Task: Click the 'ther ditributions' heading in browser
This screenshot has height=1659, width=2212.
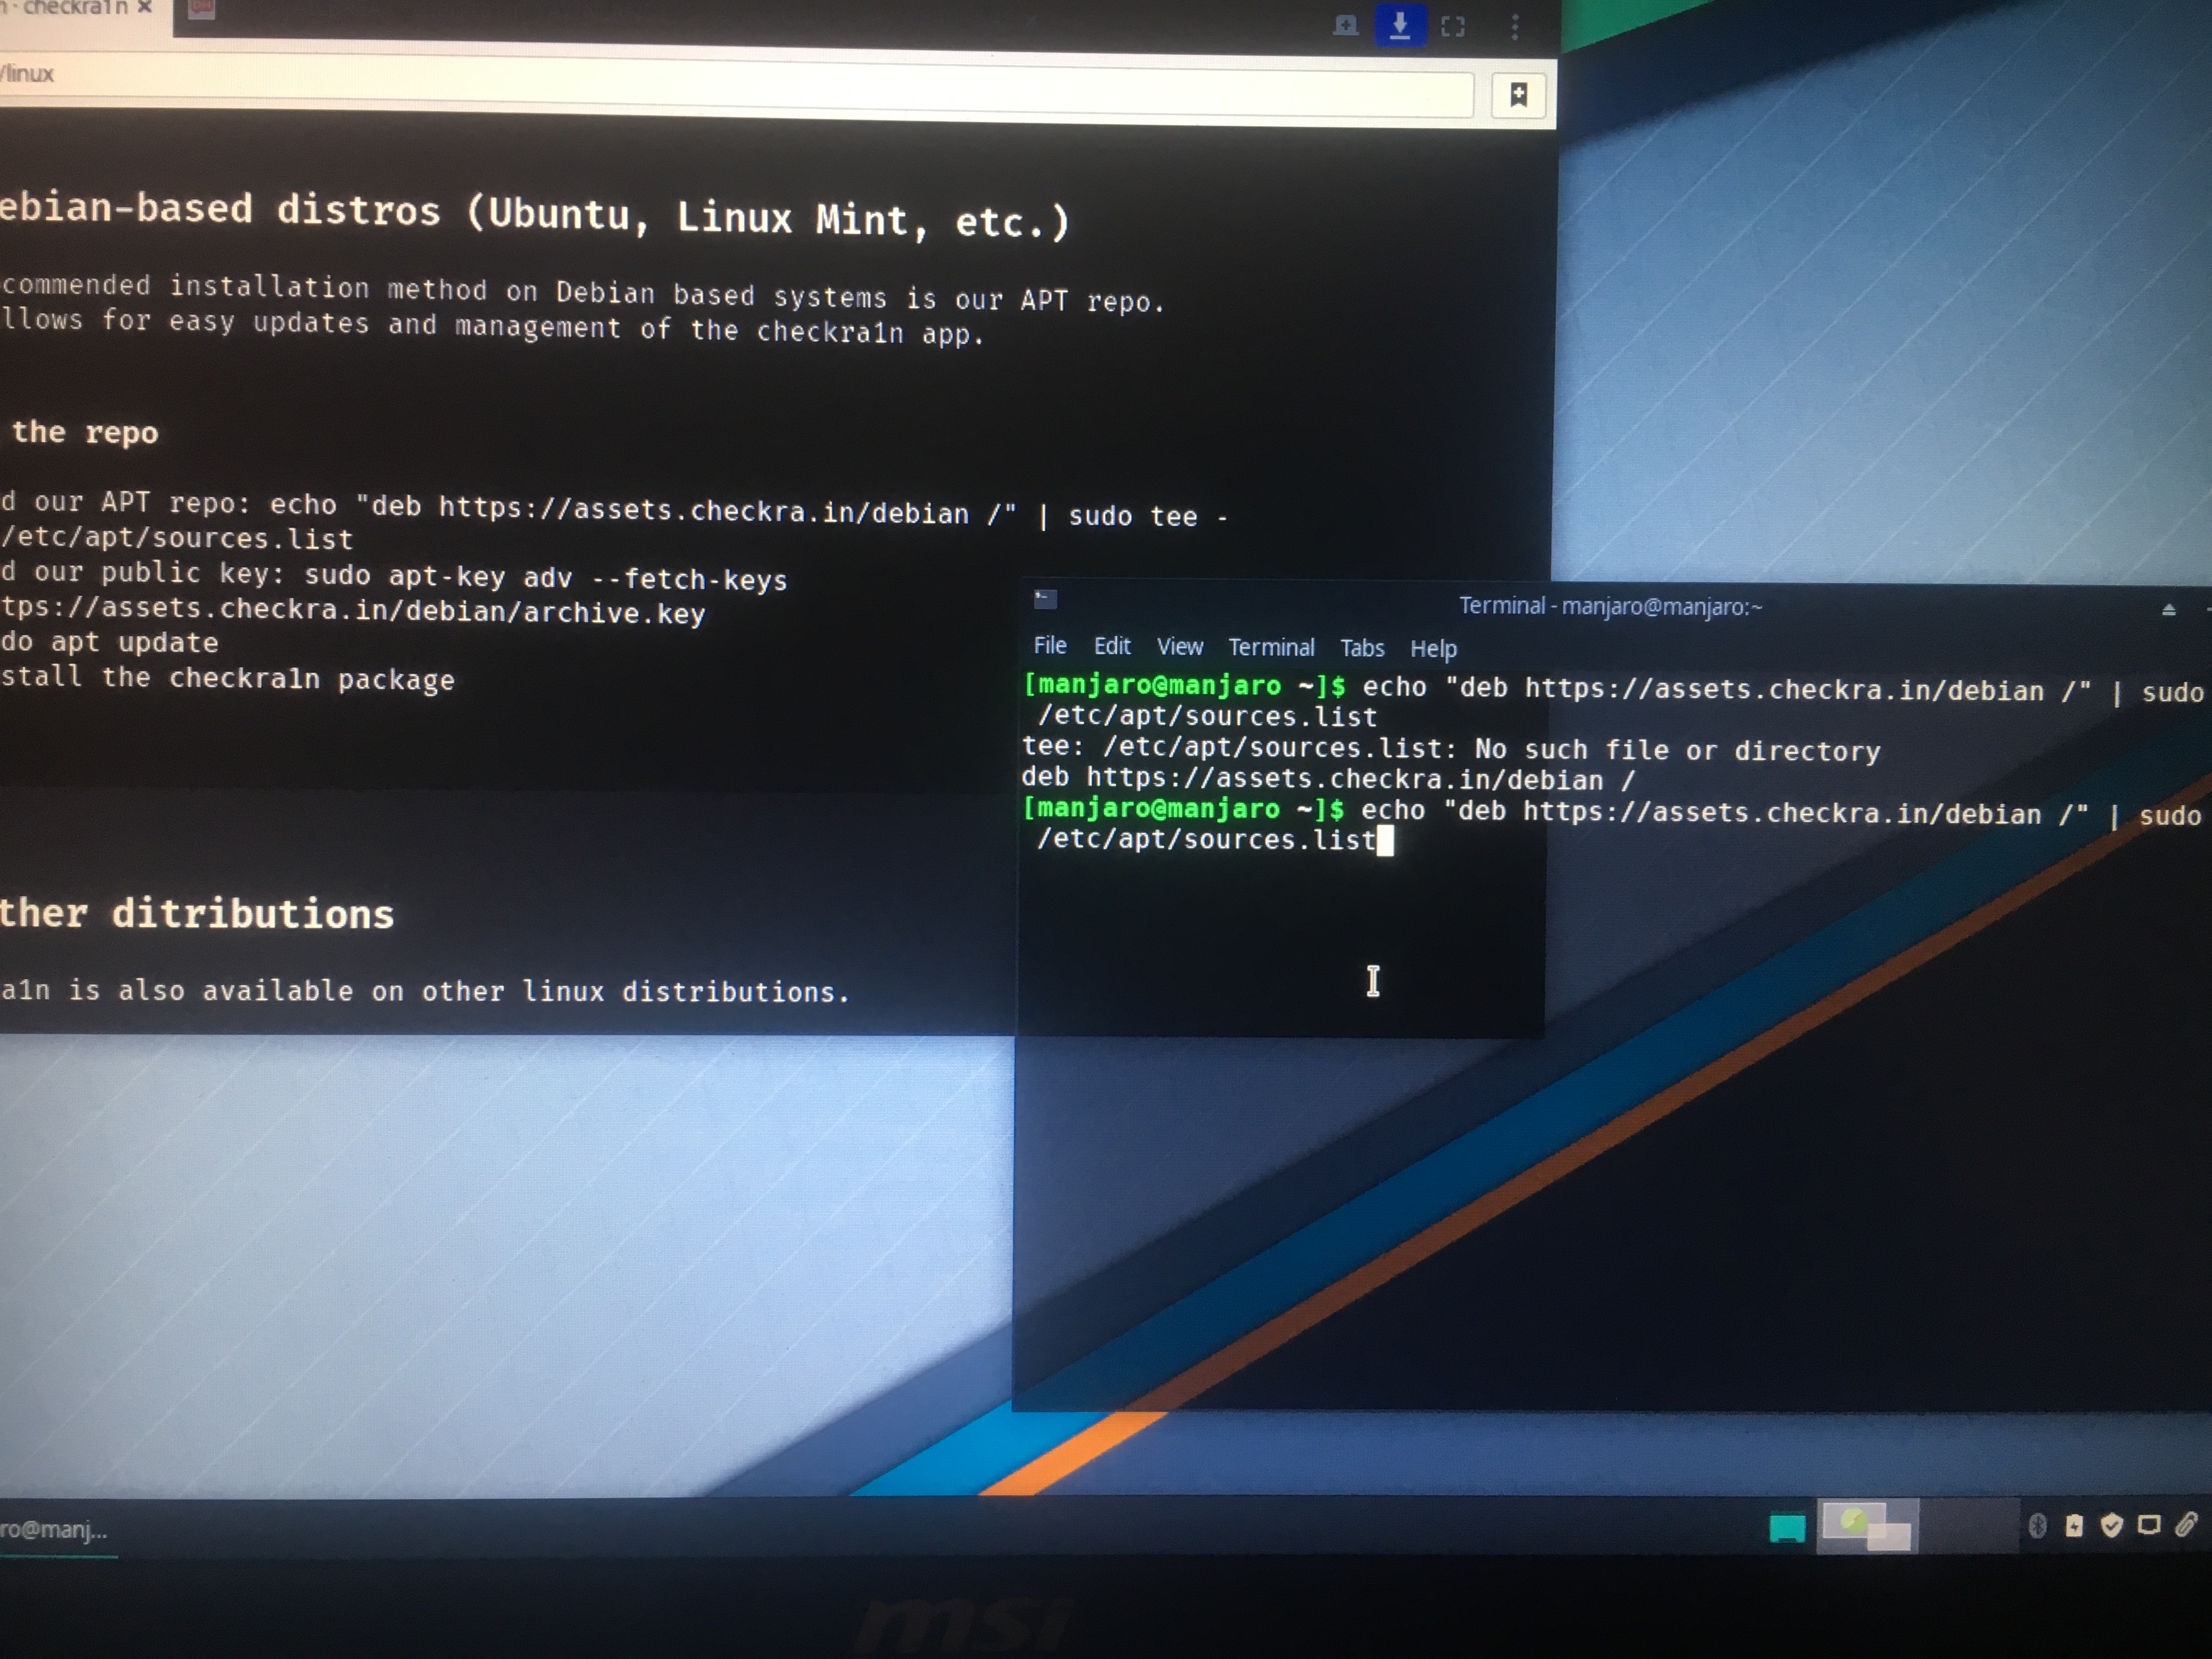Action: (x=197, y=914)
